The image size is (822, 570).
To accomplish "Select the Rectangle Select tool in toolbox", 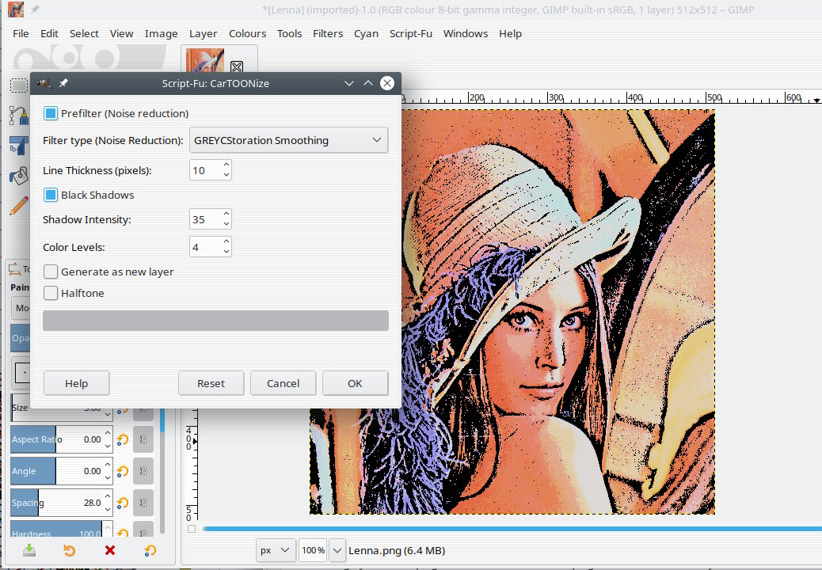I will pos(19,85).
